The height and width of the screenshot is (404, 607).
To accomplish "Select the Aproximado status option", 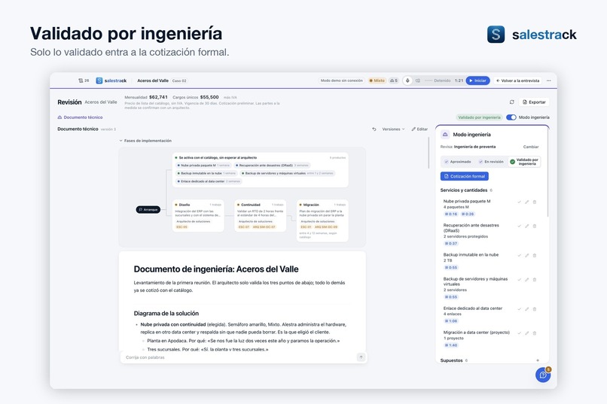I will [x=458, y=162].
